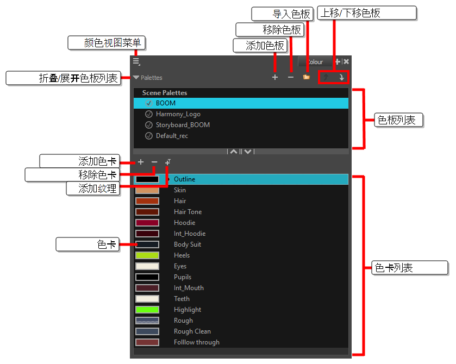Image resolution: width=456 pixels, height=364 pixels.
Task: Click the Add Texture icon
Action: click(x=167, y=162)
